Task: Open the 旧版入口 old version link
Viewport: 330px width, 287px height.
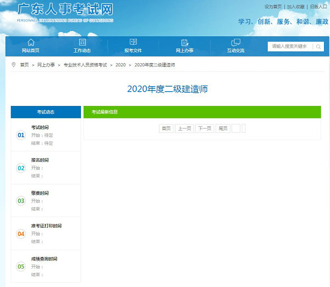Action: [318, 7]
